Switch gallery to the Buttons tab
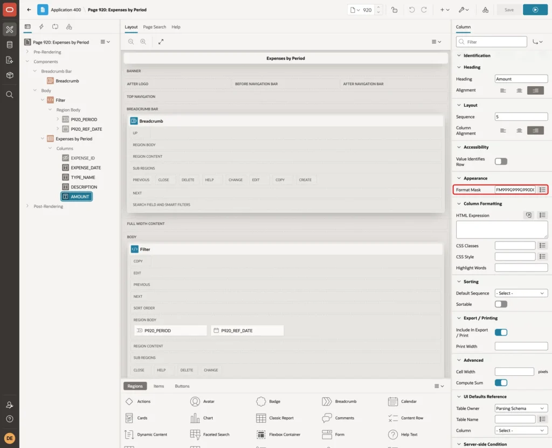 (182, 386)
